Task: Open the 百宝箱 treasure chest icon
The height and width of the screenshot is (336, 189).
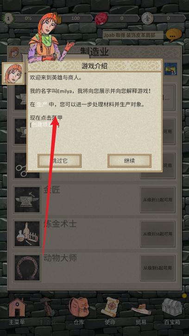Action: click(172, 307)
